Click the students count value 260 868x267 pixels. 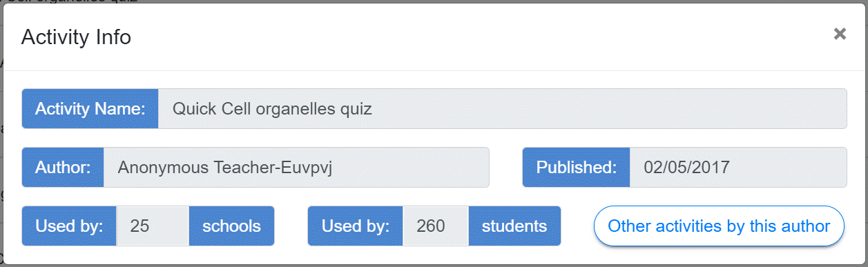[x=436, y=226]
